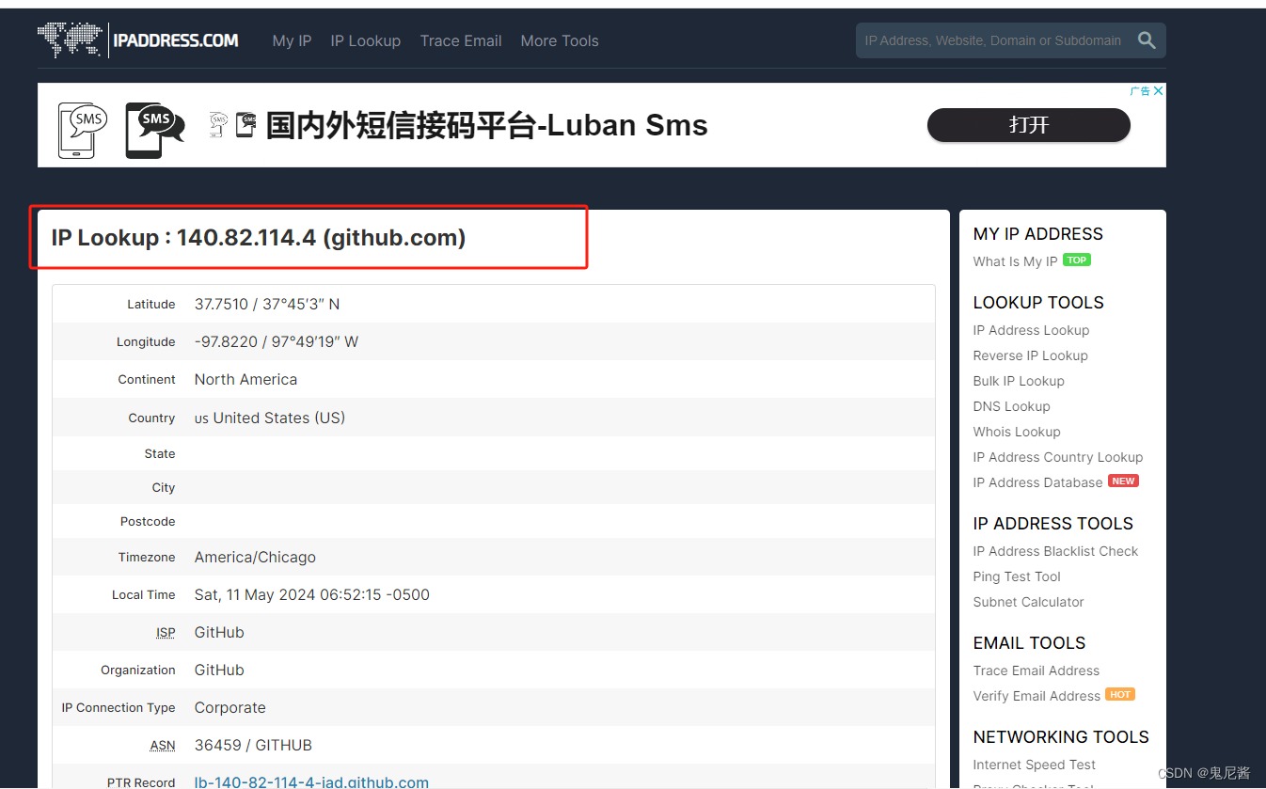Open the Reverse IP Lookup link
The height and width of the screenshot is (789, 1266).
click(1030, 355)
